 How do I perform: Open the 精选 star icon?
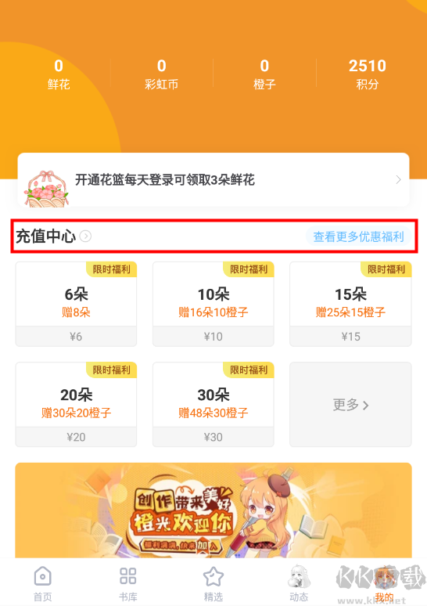pos(213,576)
